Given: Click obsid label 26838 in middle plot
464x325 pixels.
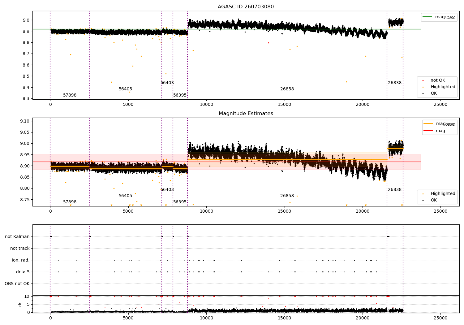Looking at the screenshot, I should click(x=395, y=190).
